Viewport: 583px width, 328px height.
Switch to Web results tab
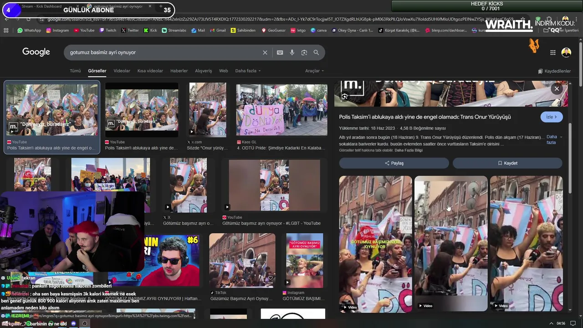224,71
